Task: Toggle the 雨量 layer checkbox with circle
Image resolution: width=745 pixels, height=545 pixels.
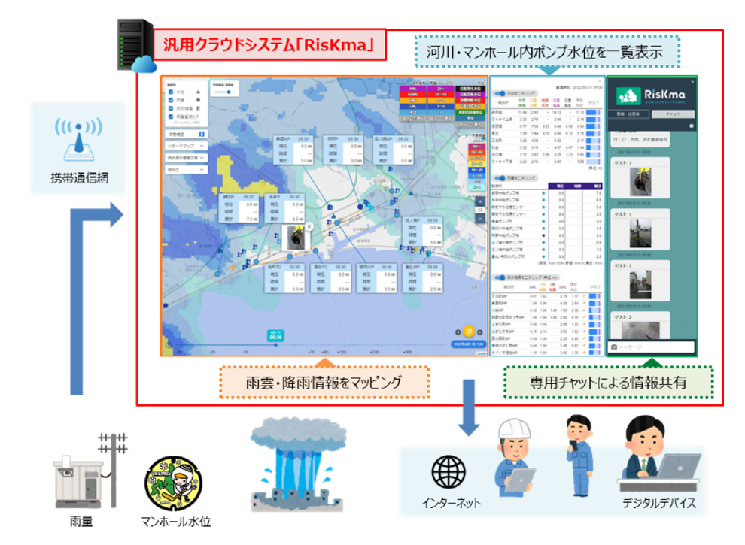Action: coord(171,100)
